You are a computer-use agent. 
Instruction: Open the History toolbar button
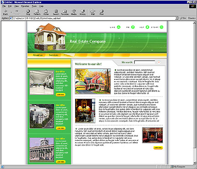[82, 12]
